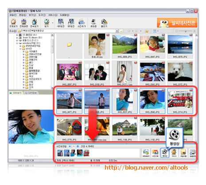
Task: Select the IMG_0047.JPG little girl thumbnail
Action: point(152,46)
